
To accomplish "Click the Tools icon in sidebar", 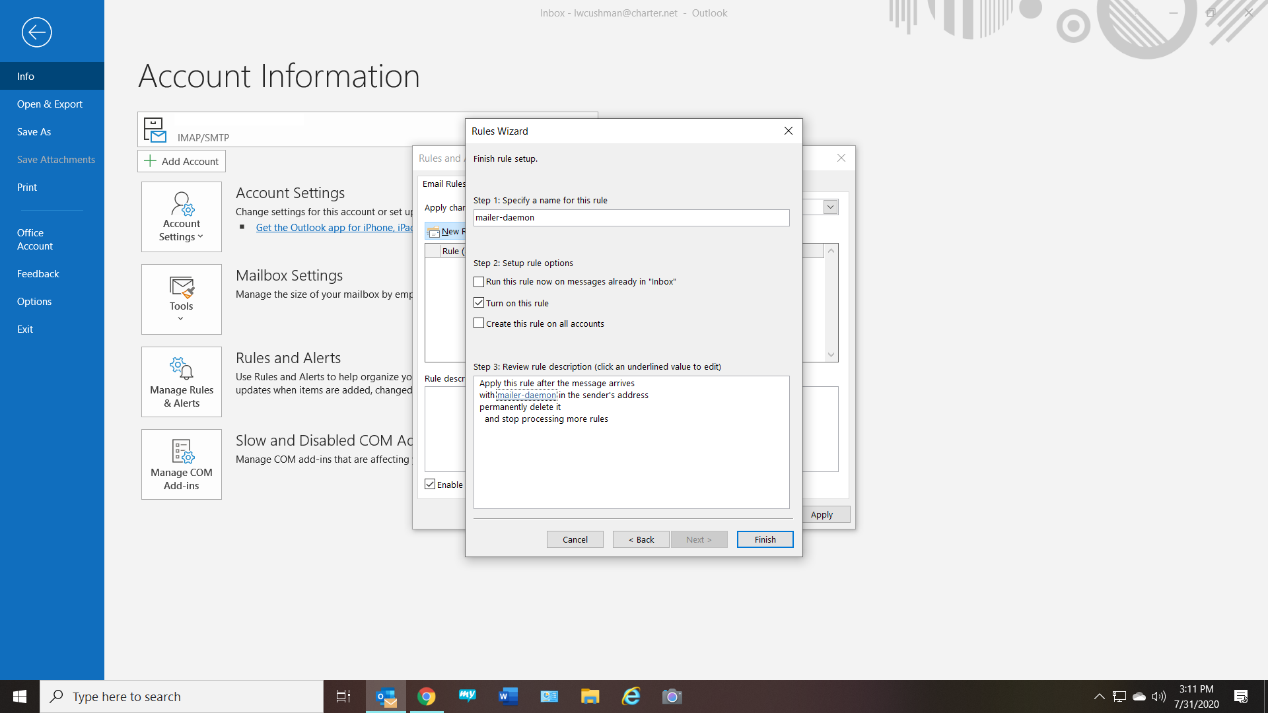I will click(x=180, y=298).
